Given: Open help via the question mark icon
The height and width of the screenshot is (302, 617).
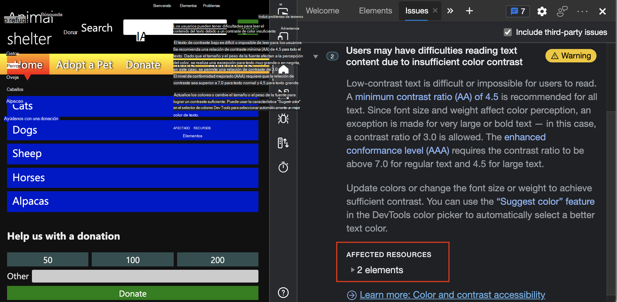Looking at the screenshot, I should coord(283,293).
